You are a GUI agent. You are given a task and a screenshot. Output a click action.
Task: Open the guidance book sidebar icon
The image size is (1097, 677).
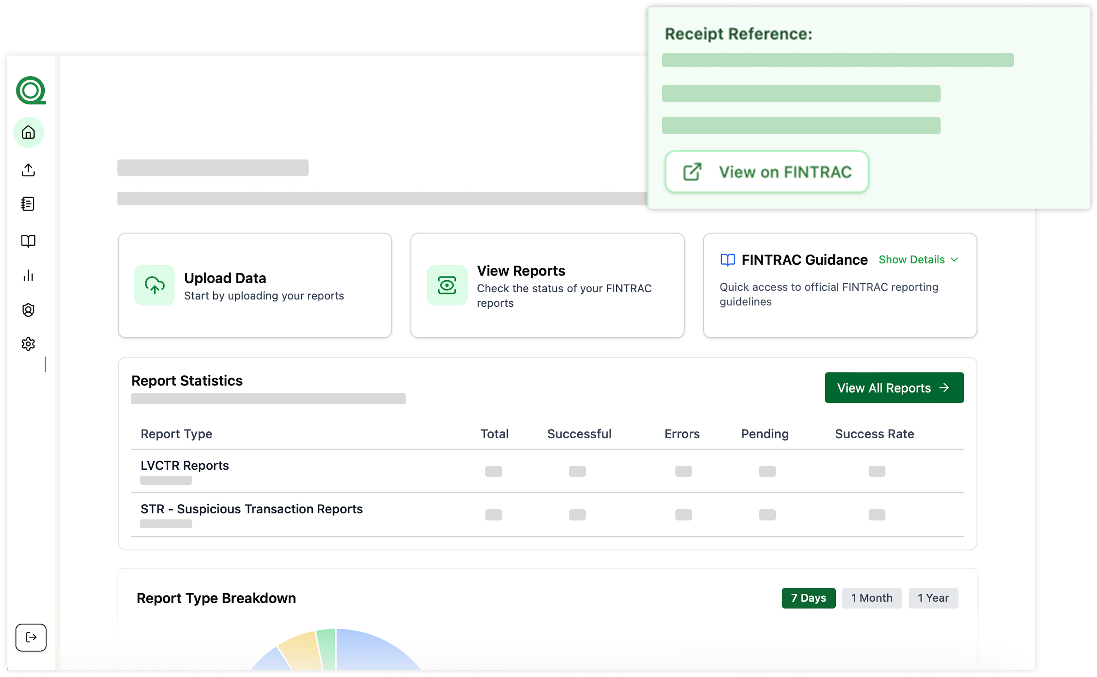pos(28,241)
